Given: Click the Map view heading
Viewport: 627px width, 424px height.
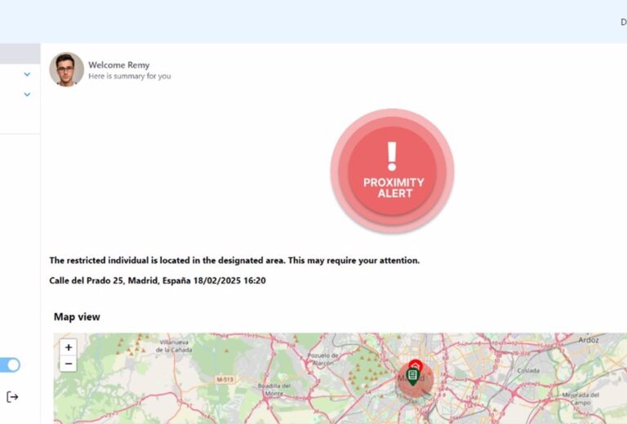Looking at the screenshot, I should [77, 316].
